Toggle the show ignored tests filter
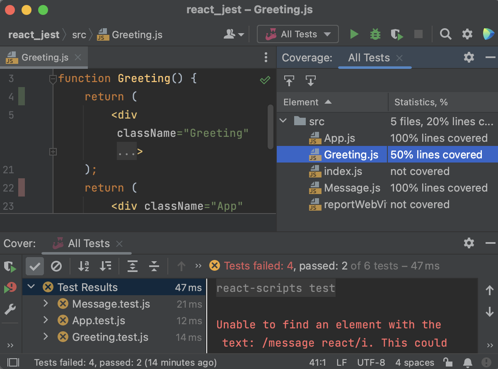498x369 pixels. [56, 267]
